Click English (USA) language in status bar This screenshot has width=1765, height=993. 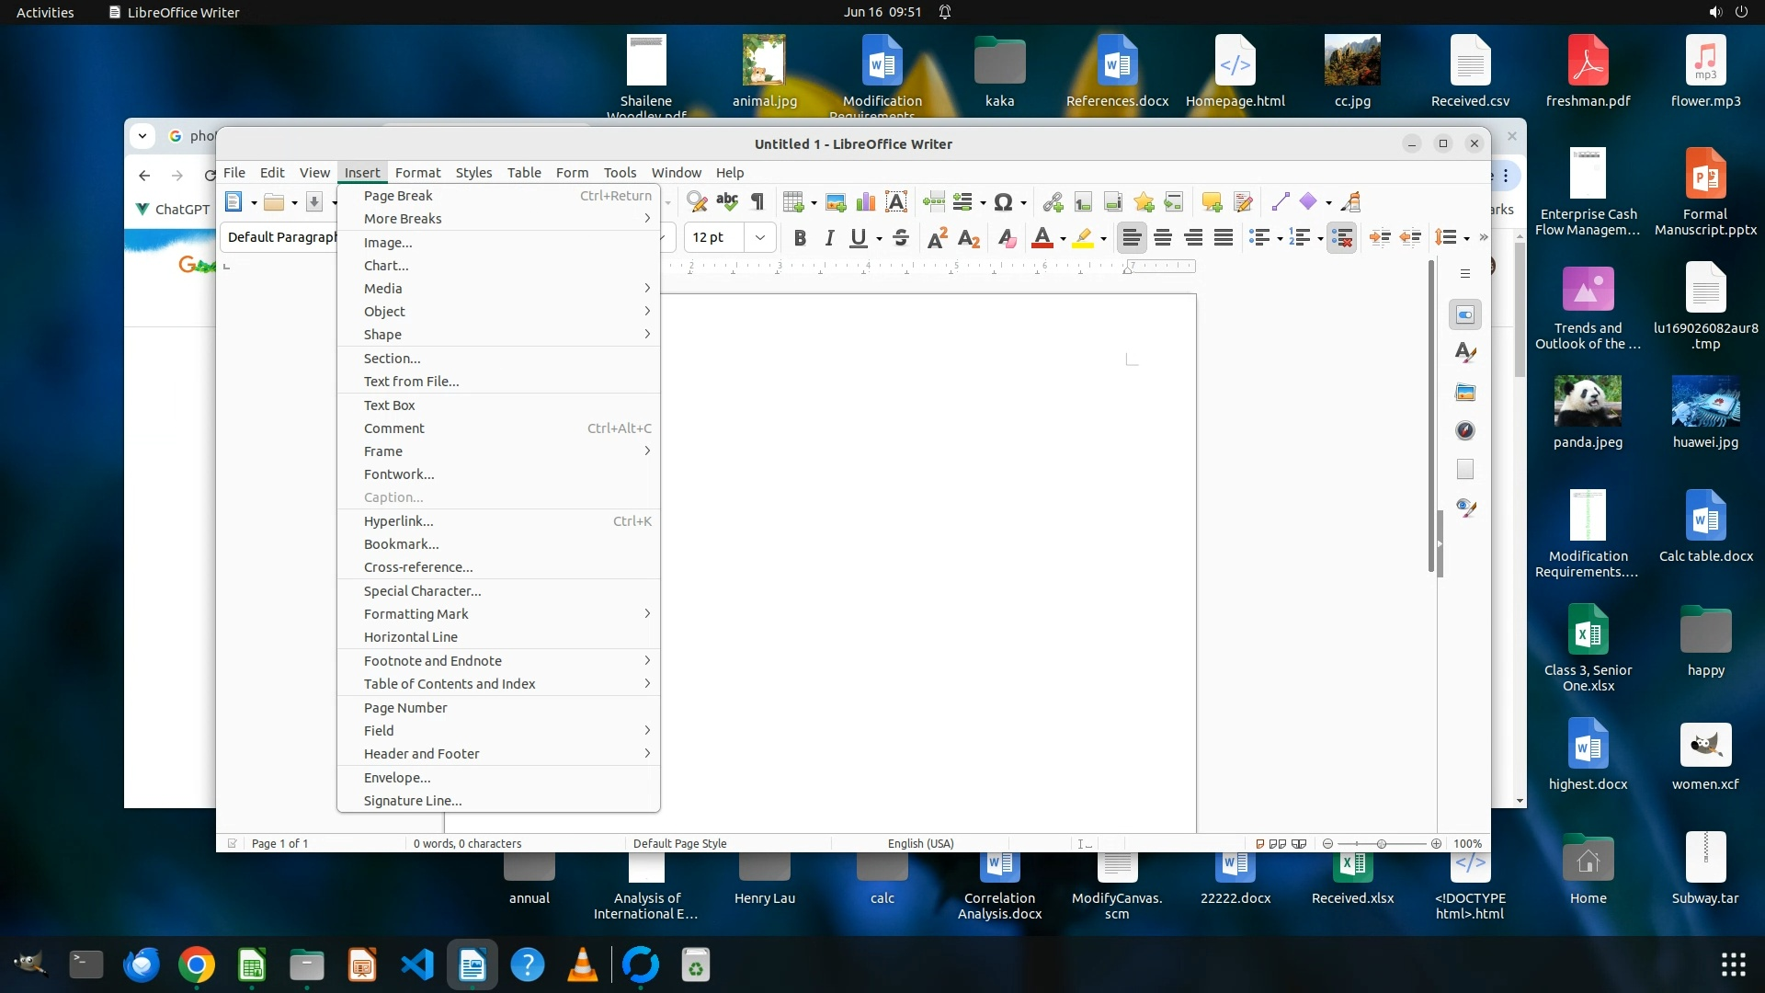coord(920,844)
